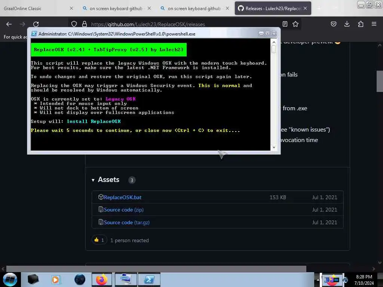Click the thumbs up reaction button
The height and width of the screenshot is (287, 383).
coord(99,240)
